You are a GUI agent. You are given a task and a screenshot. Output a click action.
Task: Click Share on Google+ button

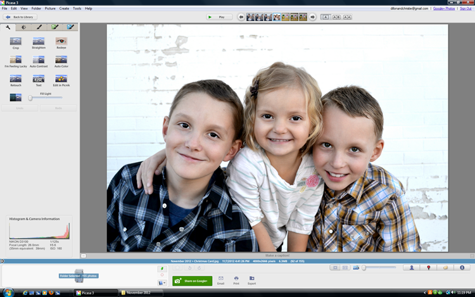[192, 281]
